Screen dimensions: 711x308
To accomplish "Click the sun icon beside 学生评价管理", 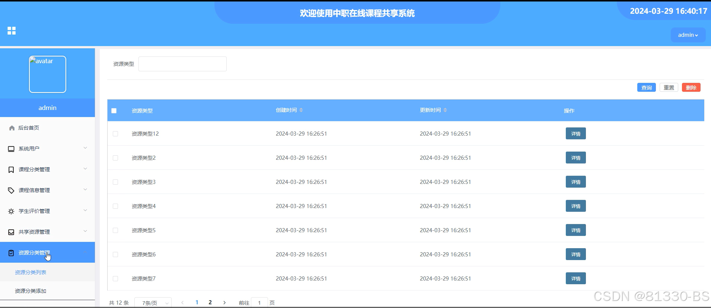I will (11, 211).
